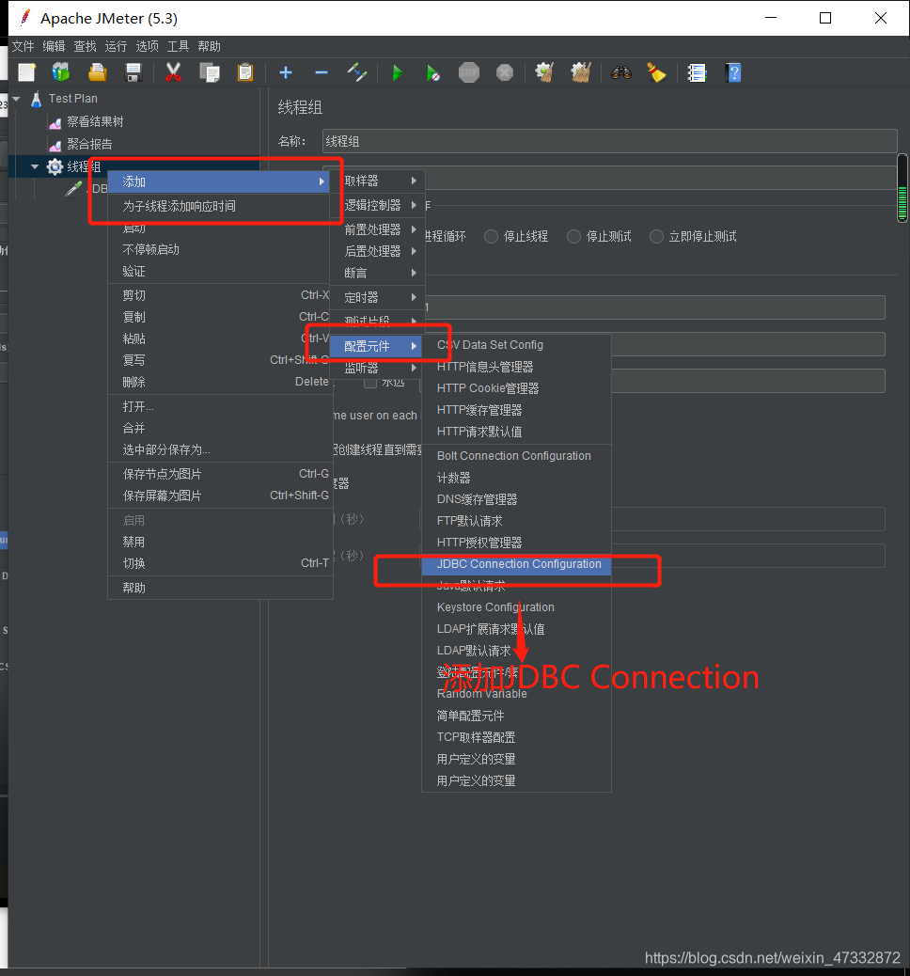Open the 选项 menu
910x976 pixels.
click(x=147, y=46)
